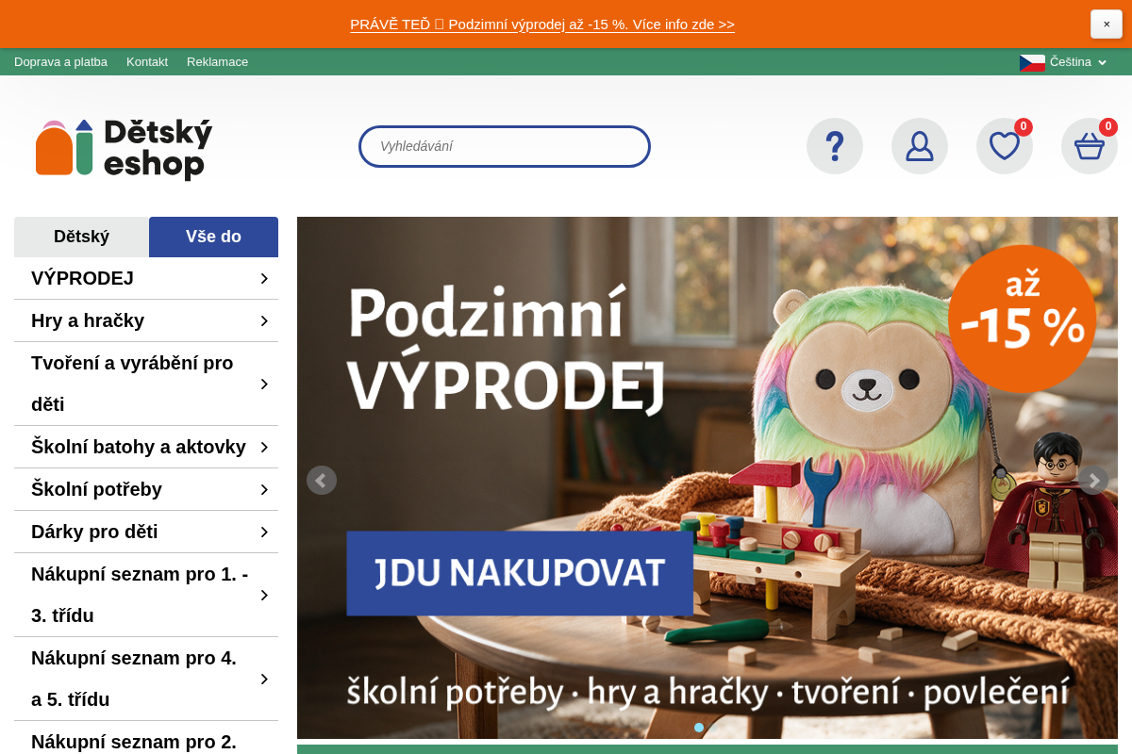Open the Kontakt link
The width and height of the screenshot is (1132, 754).
(x=147, y=62)
